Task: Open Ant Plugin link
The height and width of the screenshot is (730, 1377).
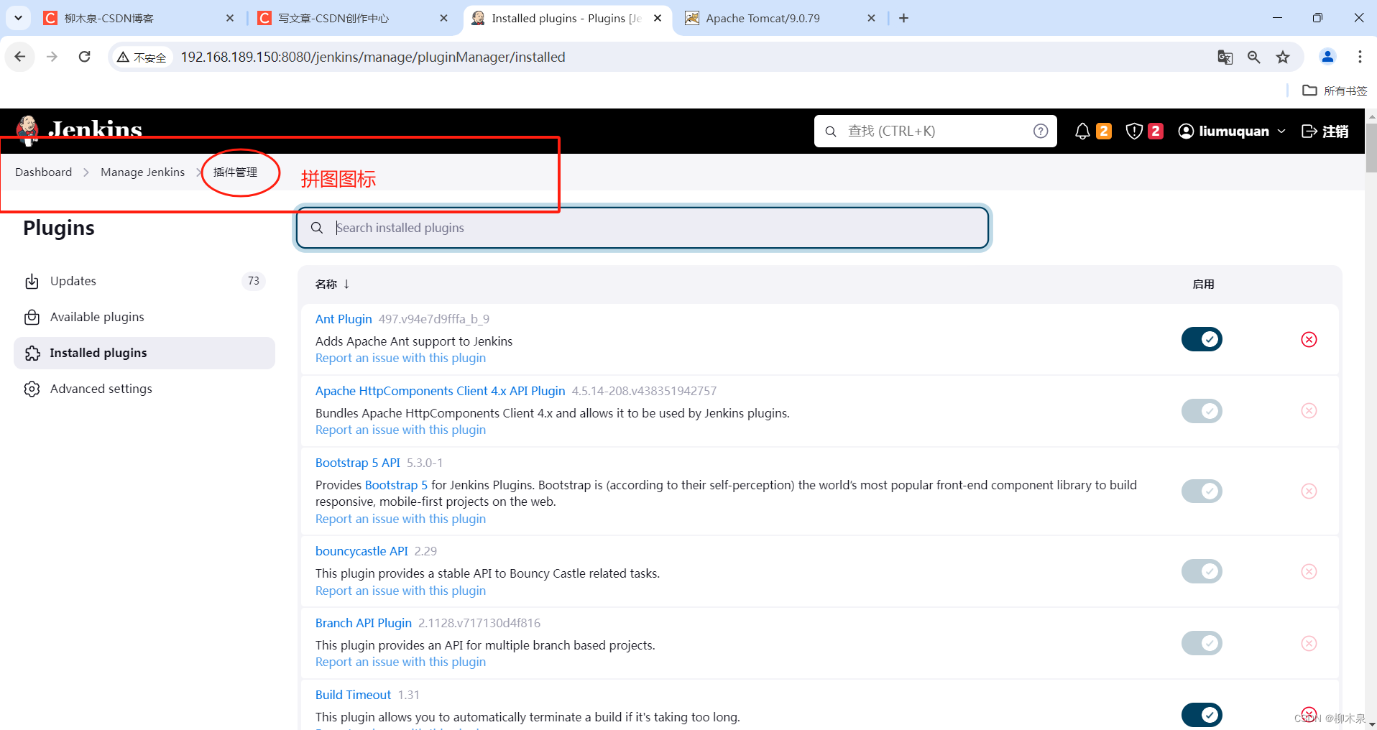Action: [344, 319]
